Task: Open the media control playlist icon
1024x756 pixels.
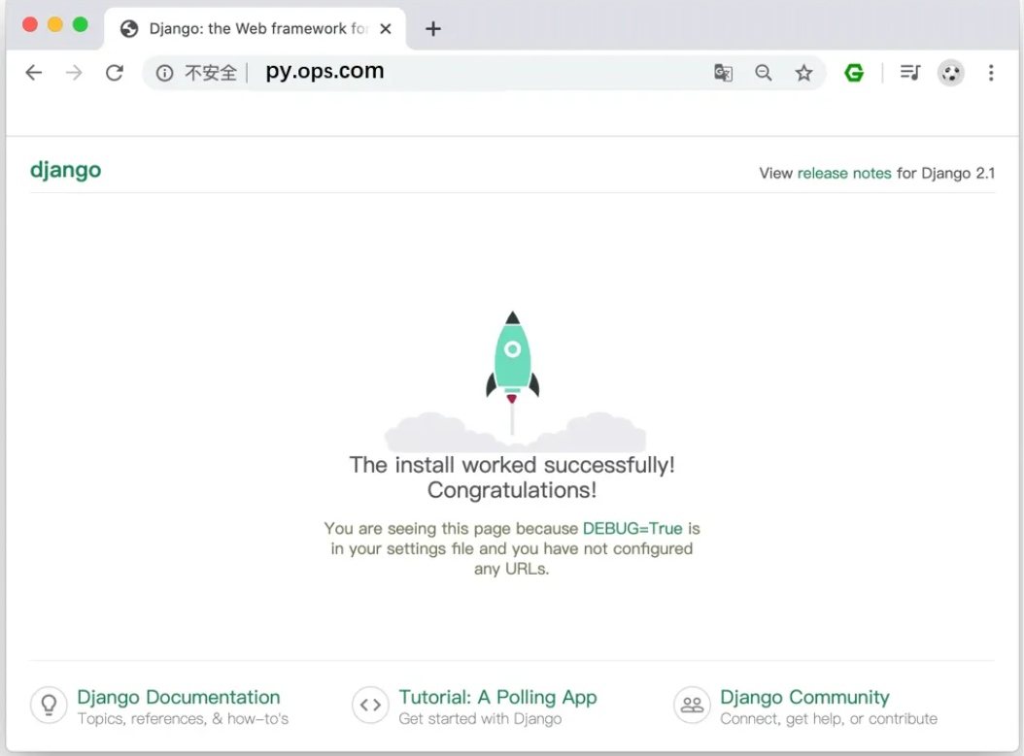Action: click(909, 73)
